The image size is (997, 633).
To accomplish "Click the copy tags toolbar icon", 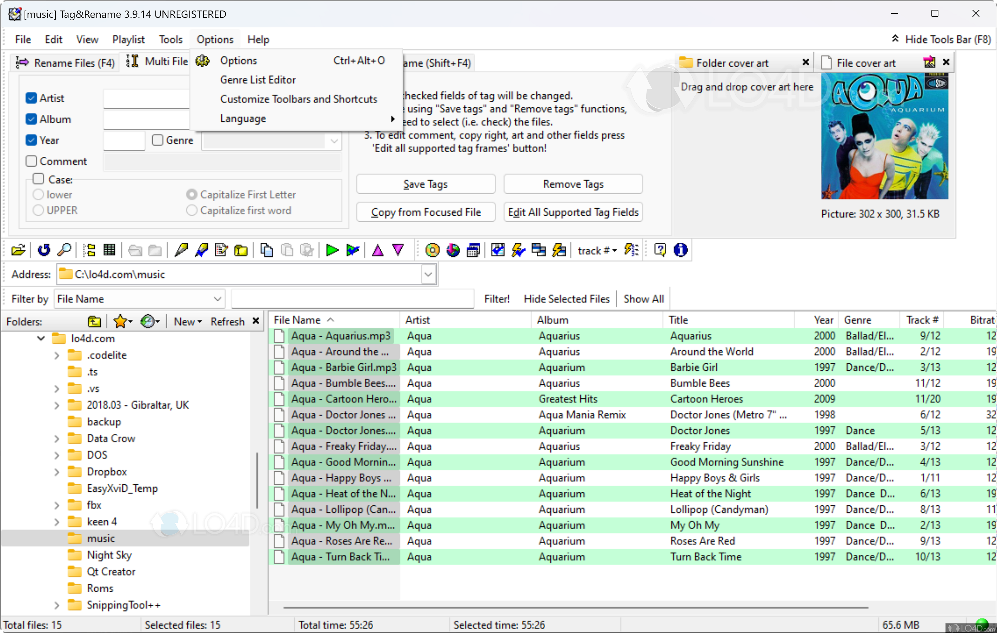I will click(x=267, y=250).
